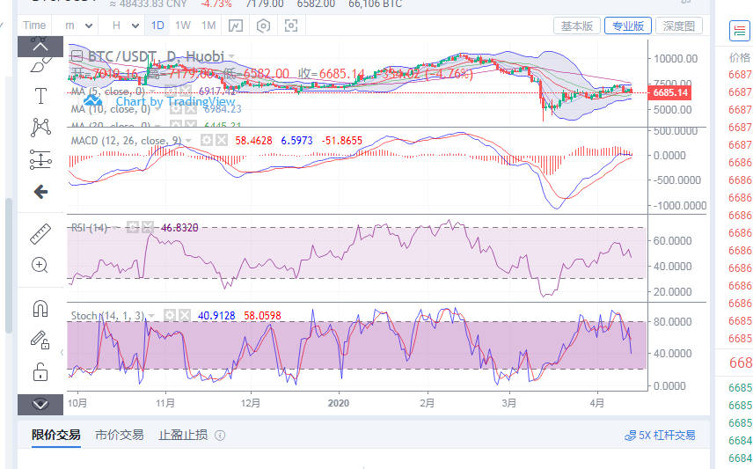Click the Chart by TradingView link

pos(175,101)
